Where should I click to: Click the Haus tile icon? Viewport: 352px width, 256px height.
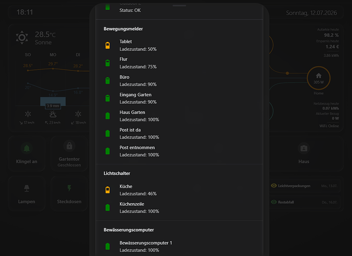[304, 148]
